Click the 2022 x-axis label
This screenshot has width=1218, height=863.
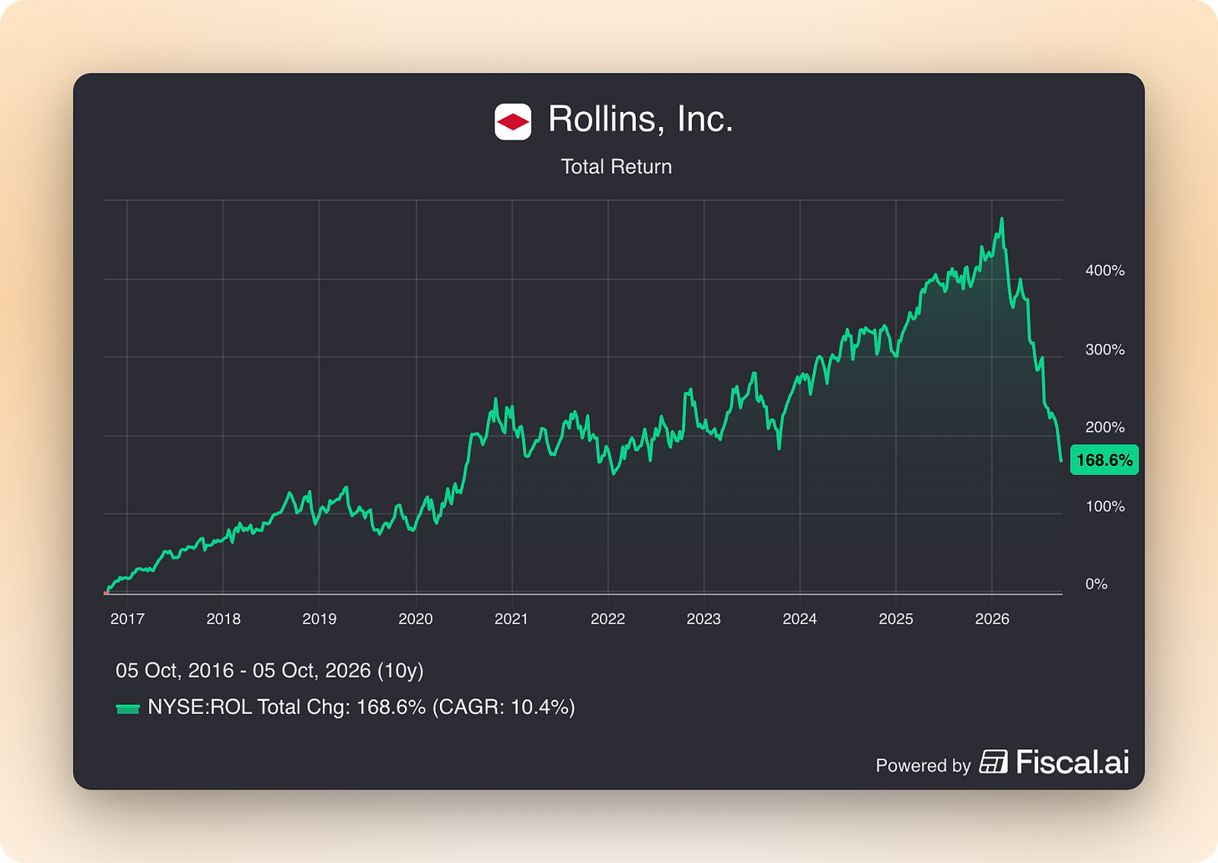608,619
